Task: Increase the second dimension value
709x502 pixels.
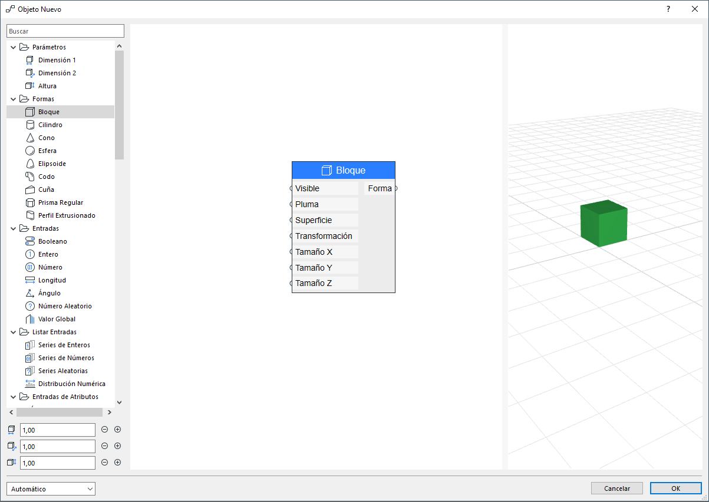Action: point(117,446)
